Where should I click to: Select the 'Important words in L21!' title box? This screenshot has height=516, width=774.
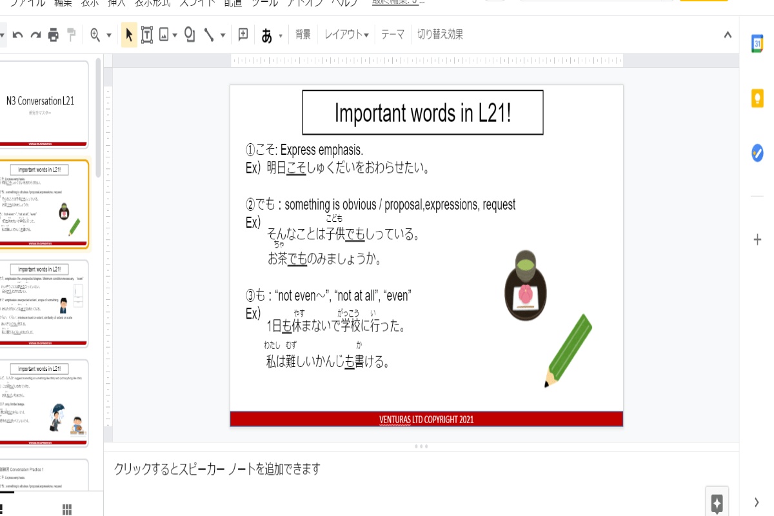pos(423,112)
